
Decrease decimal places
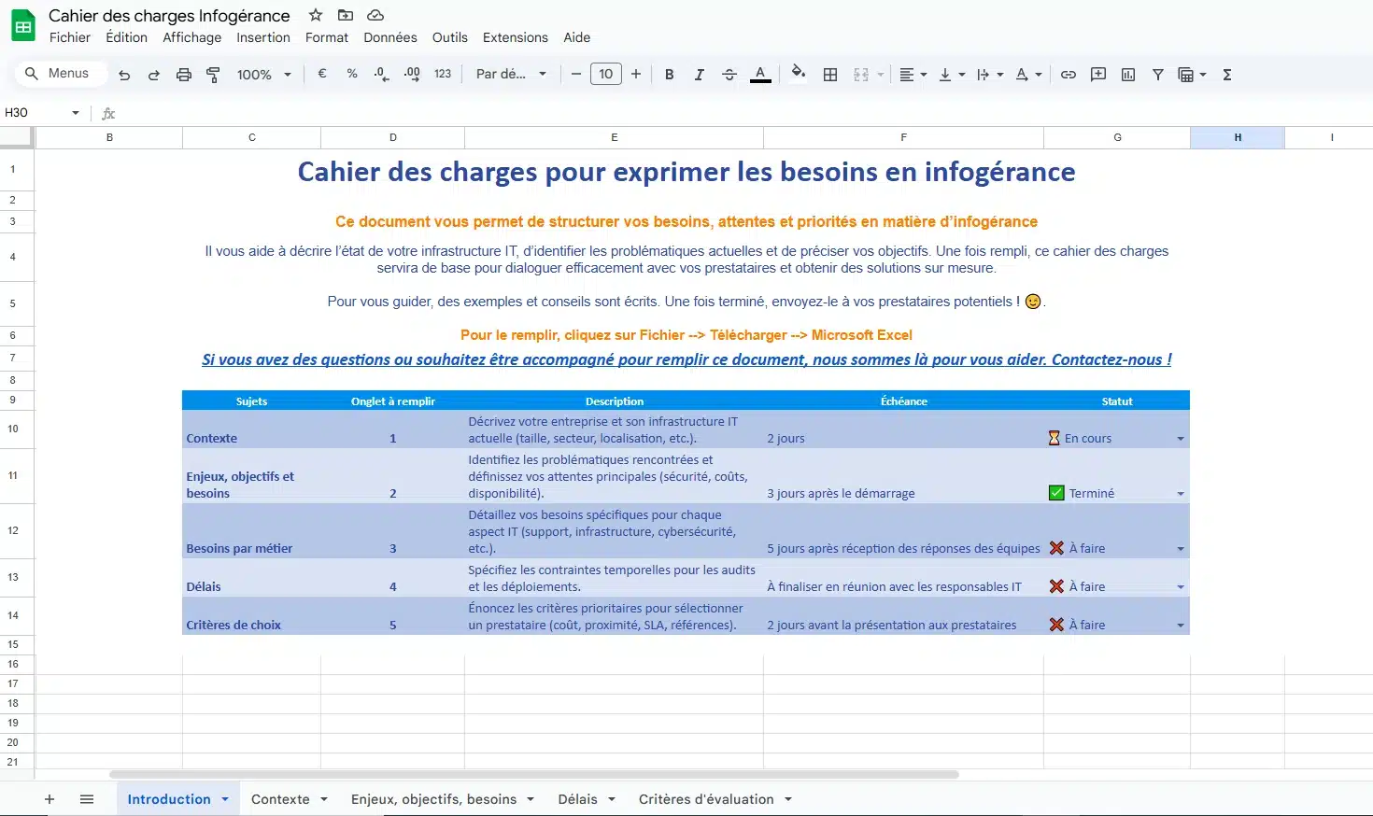381,74
